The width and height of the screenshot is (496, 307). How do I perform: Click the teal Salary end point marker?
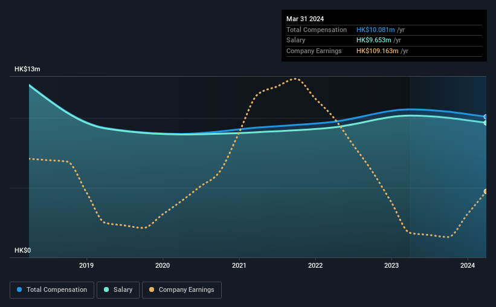pyautogui.click(x=486, y=123)
